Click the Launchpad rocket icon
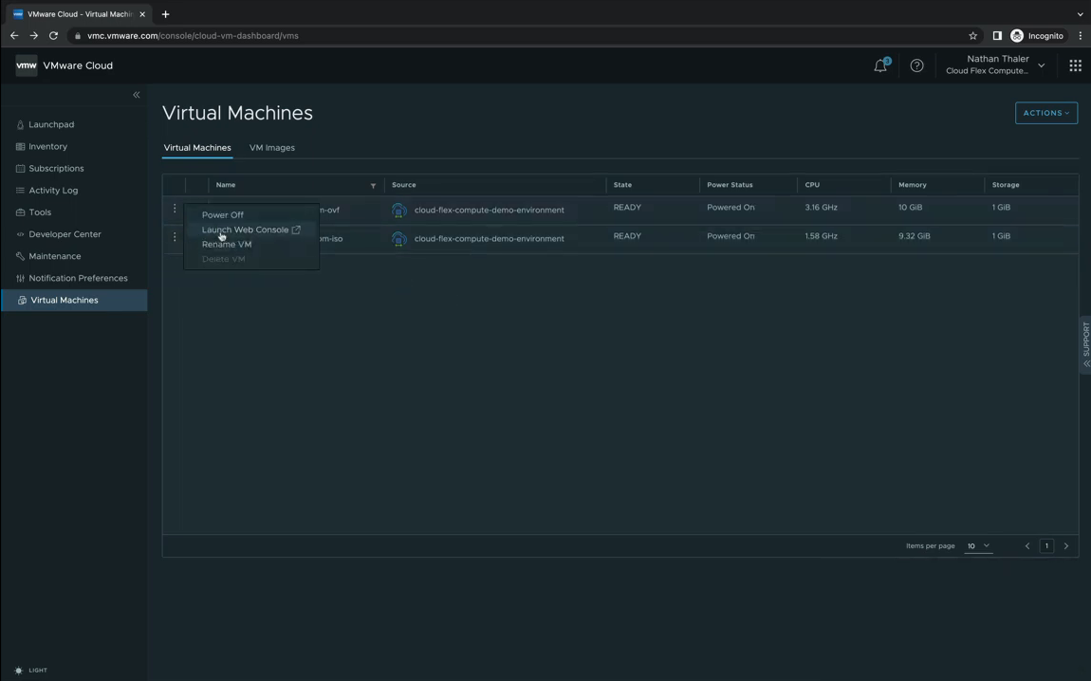 click(20, 124)
